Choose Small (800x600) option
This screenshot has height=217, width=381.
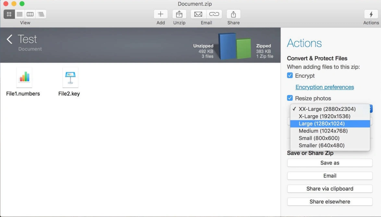click(330, 138)
